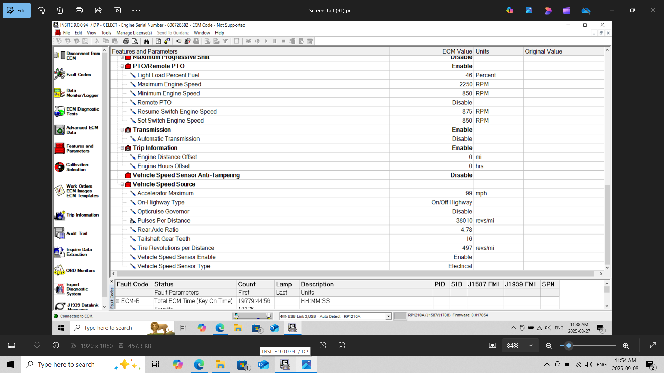Click the Edit button in Photos
The image size is (664, 373).
click(17, 10)
